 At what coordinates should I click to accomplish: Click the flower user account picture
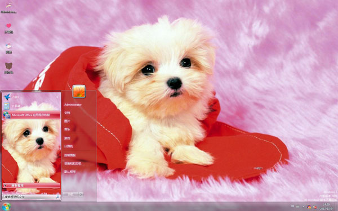pos(79,92)
